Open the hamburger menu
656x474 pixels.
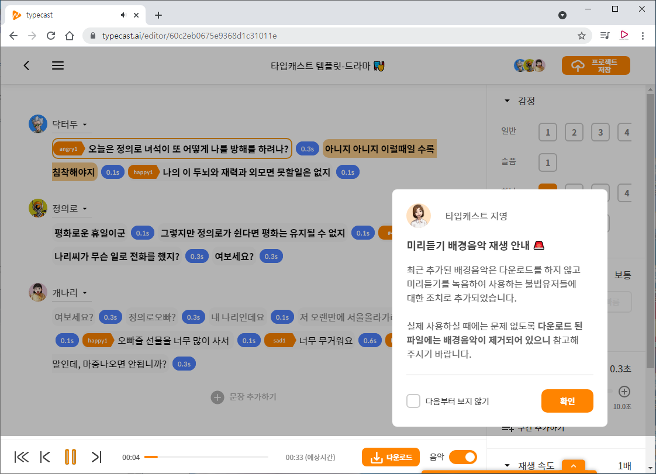pos(58,65)
